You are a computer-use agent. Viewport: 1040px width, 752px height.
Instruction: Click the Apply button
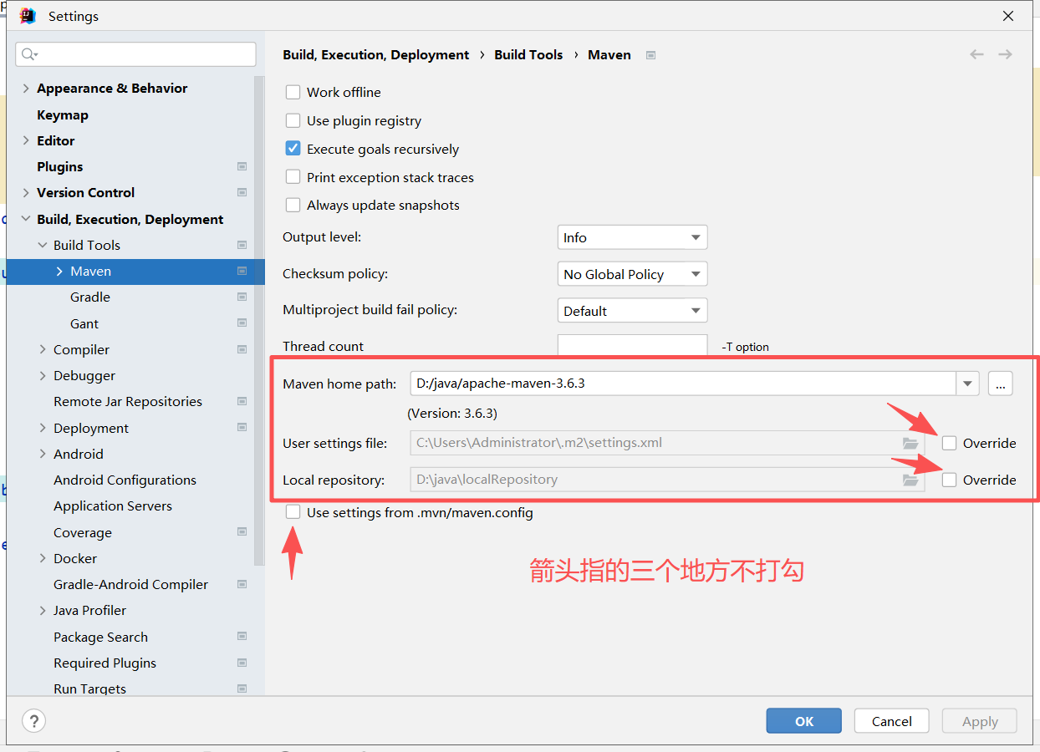[980, 721]
